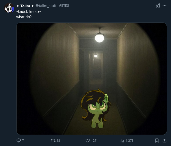Like the post with the heart icon
This screenshot has height=146, width=171.
88,141
